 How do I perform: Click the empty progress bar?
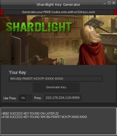tap(58, 104)
